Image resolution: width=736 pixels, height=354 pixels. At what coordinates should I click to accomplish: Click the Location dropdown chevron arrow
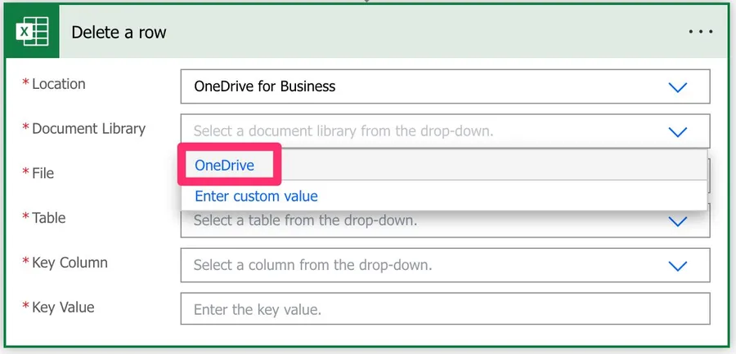coord(677,87)
